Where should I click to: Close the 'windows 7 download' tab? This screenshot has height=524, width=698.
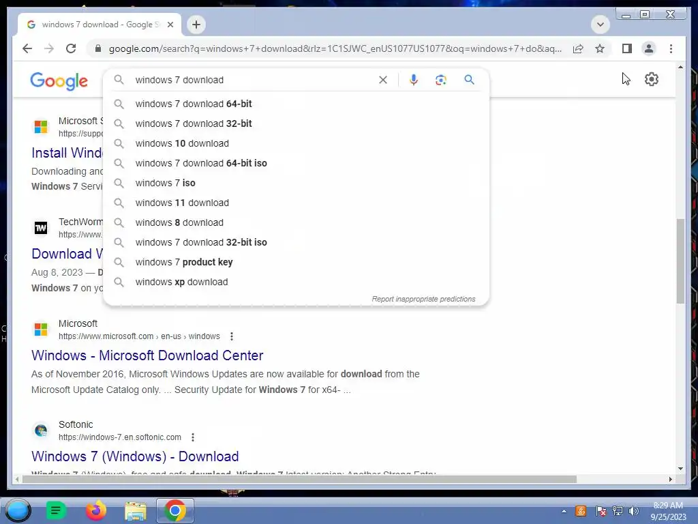[170, 25]
